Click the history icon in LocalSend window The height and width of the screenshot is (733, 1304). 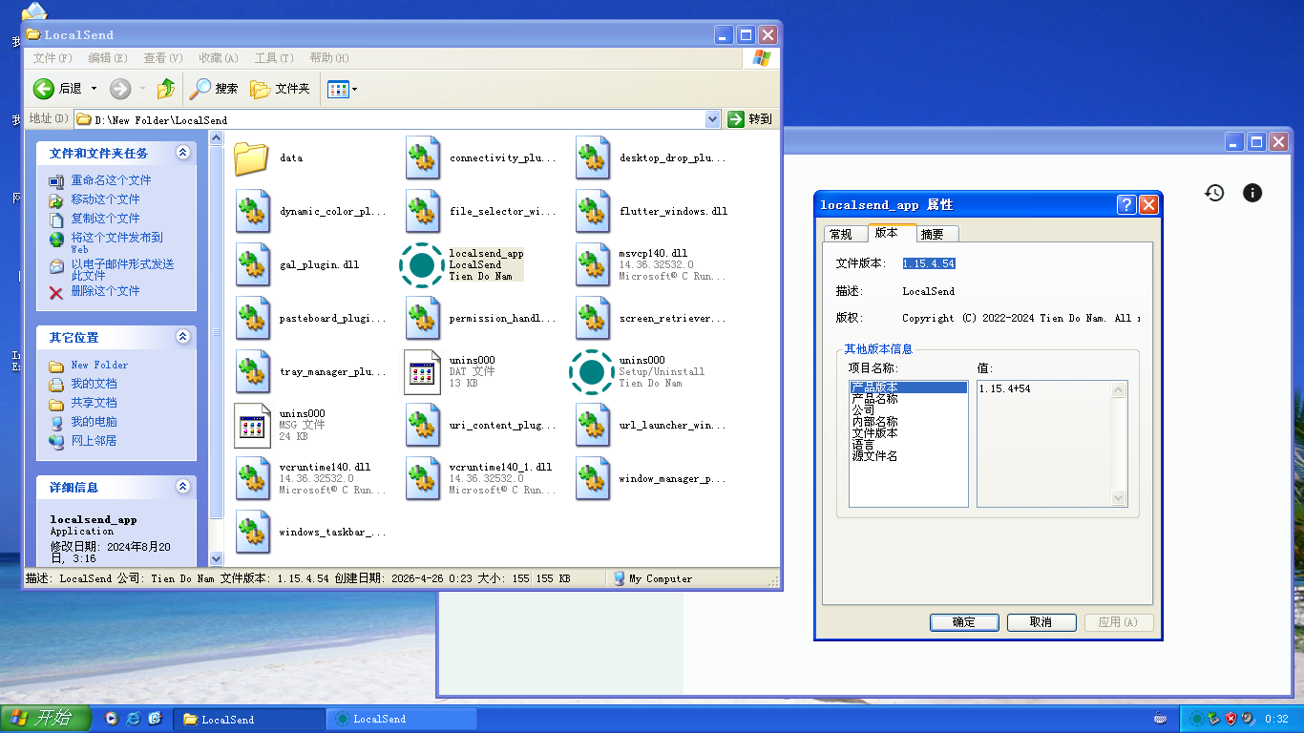tap(1214, 193)
